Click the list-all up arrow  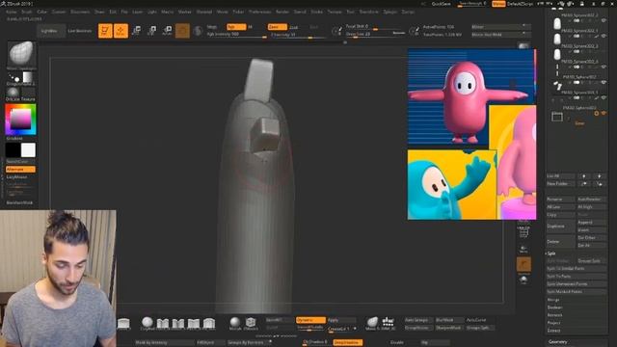pyautogui.click(x=583, y=175)
